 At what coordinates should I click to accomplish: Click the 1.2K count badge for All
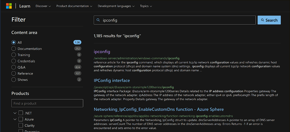pyautogui.click(x=77, y=43)
